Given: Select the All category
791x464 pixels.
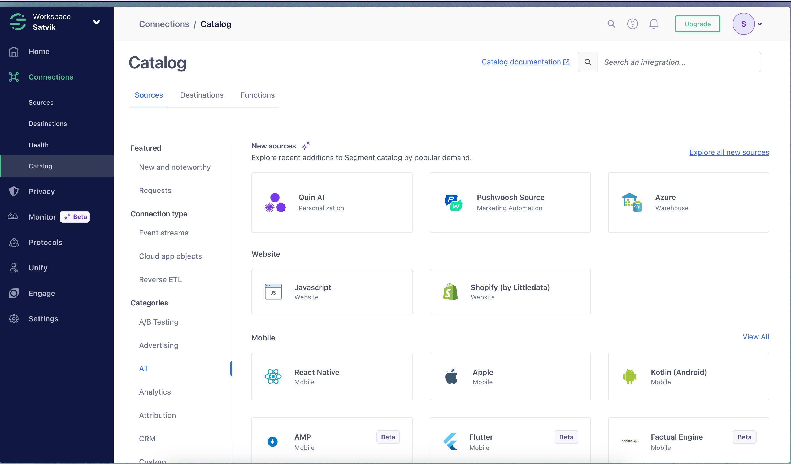Looking at the screenshot, I should click(144, 369).
